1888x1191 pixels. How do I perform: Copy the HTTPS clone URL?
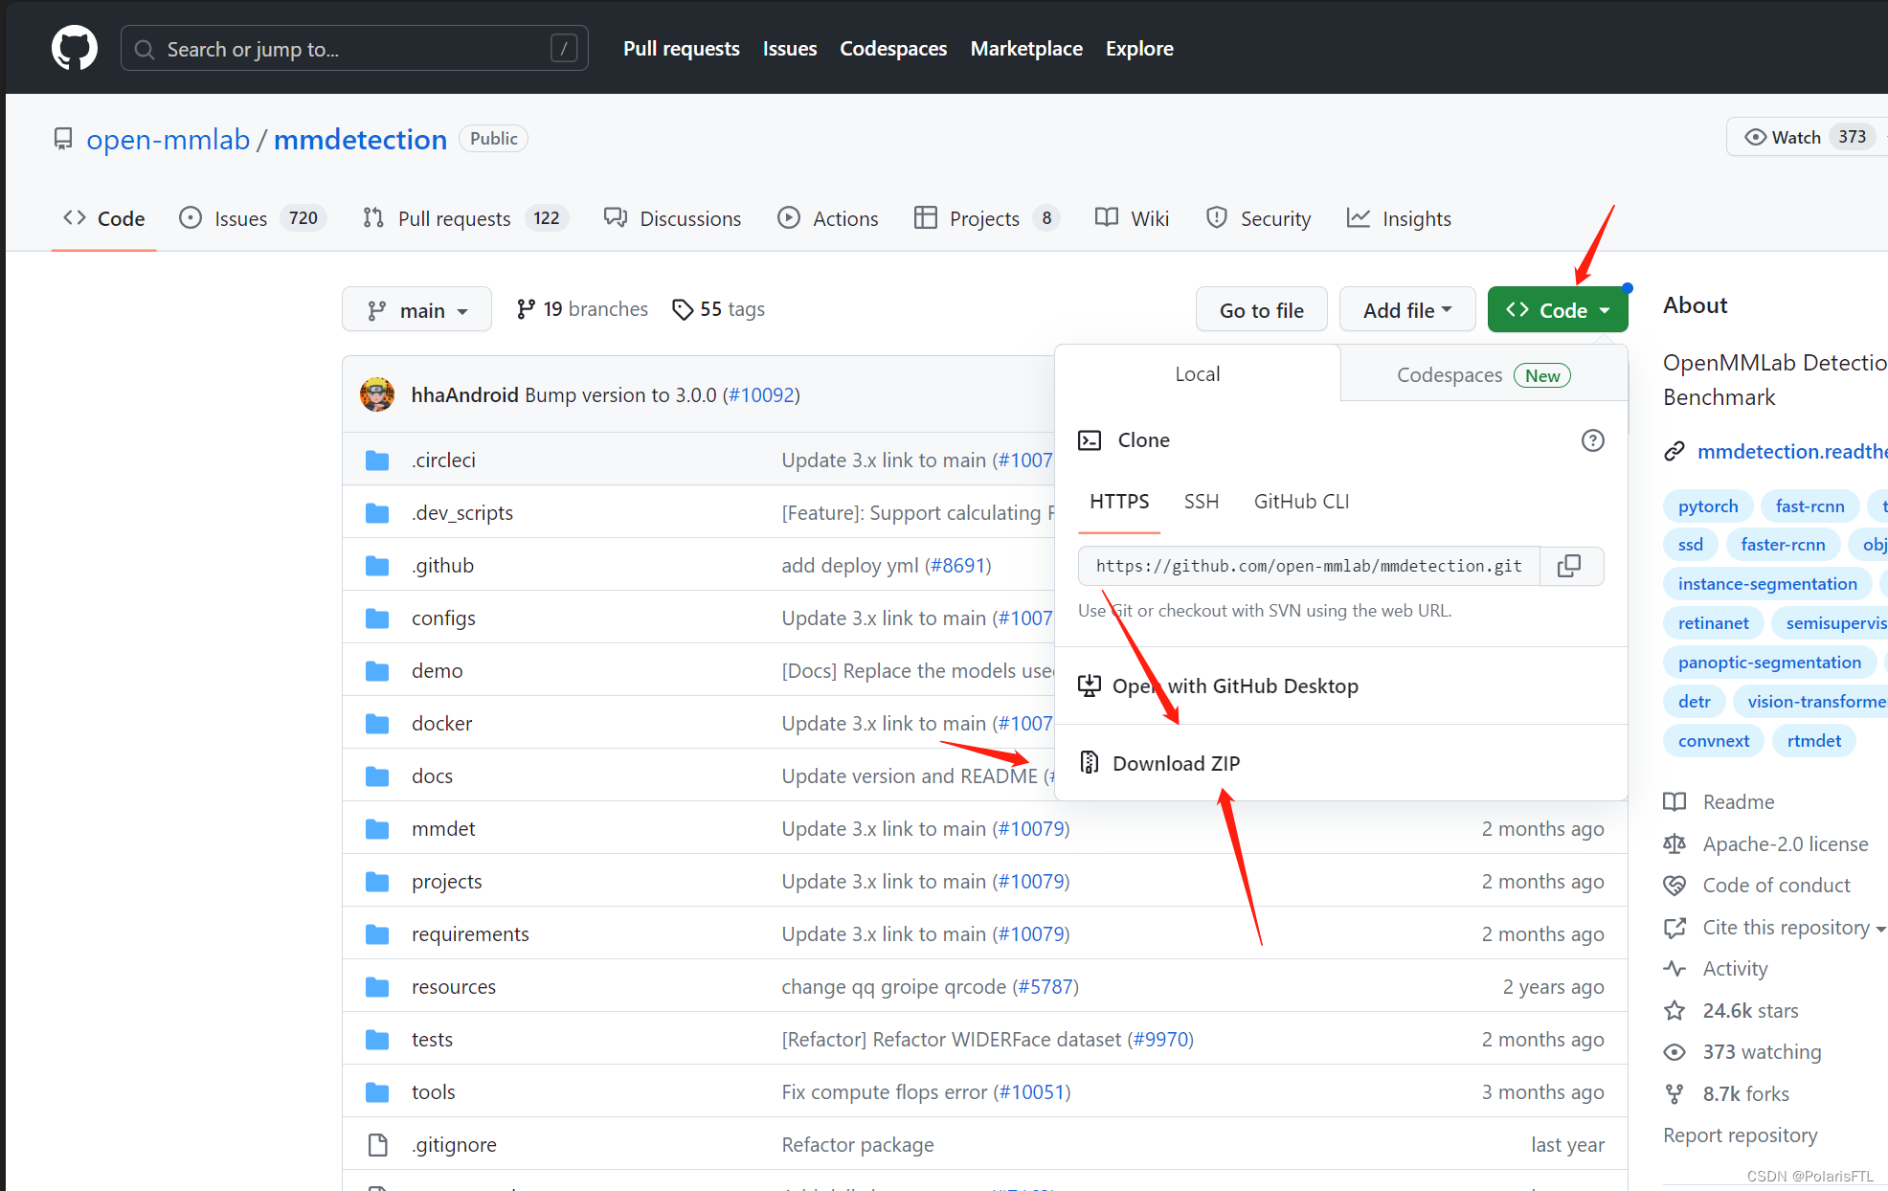1569,566
